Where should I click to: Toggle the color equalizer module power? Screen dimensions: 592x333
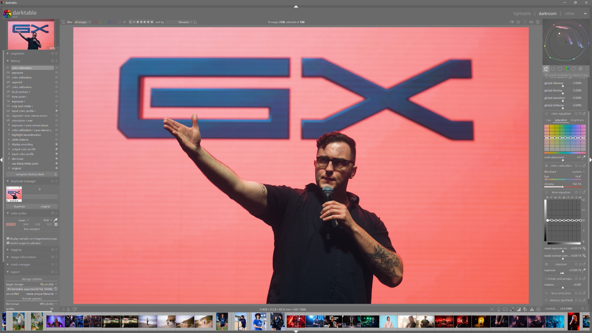(546, 114)
